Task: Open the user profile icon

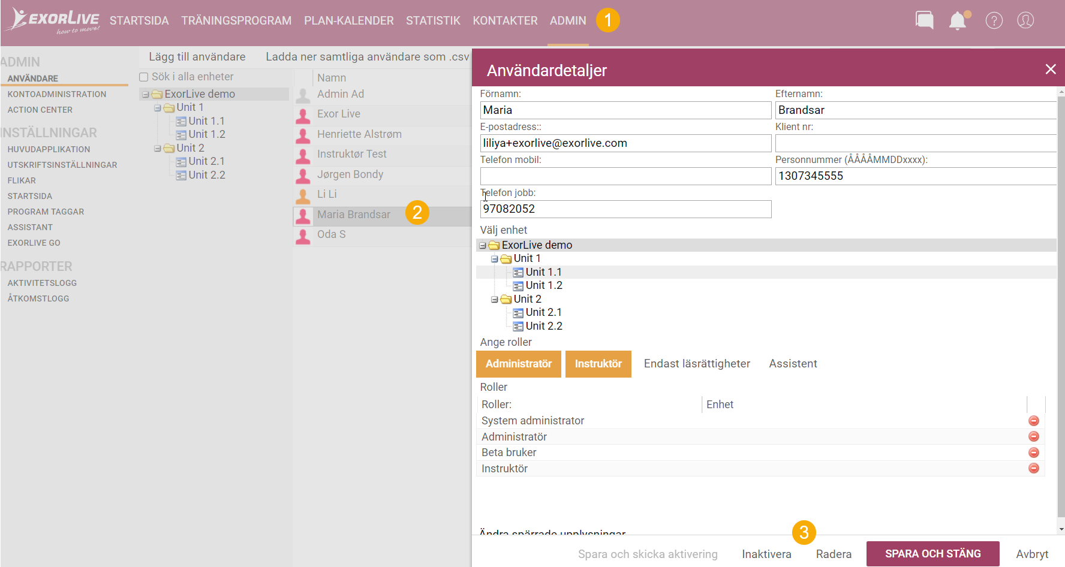Action: pos(1025,20)
